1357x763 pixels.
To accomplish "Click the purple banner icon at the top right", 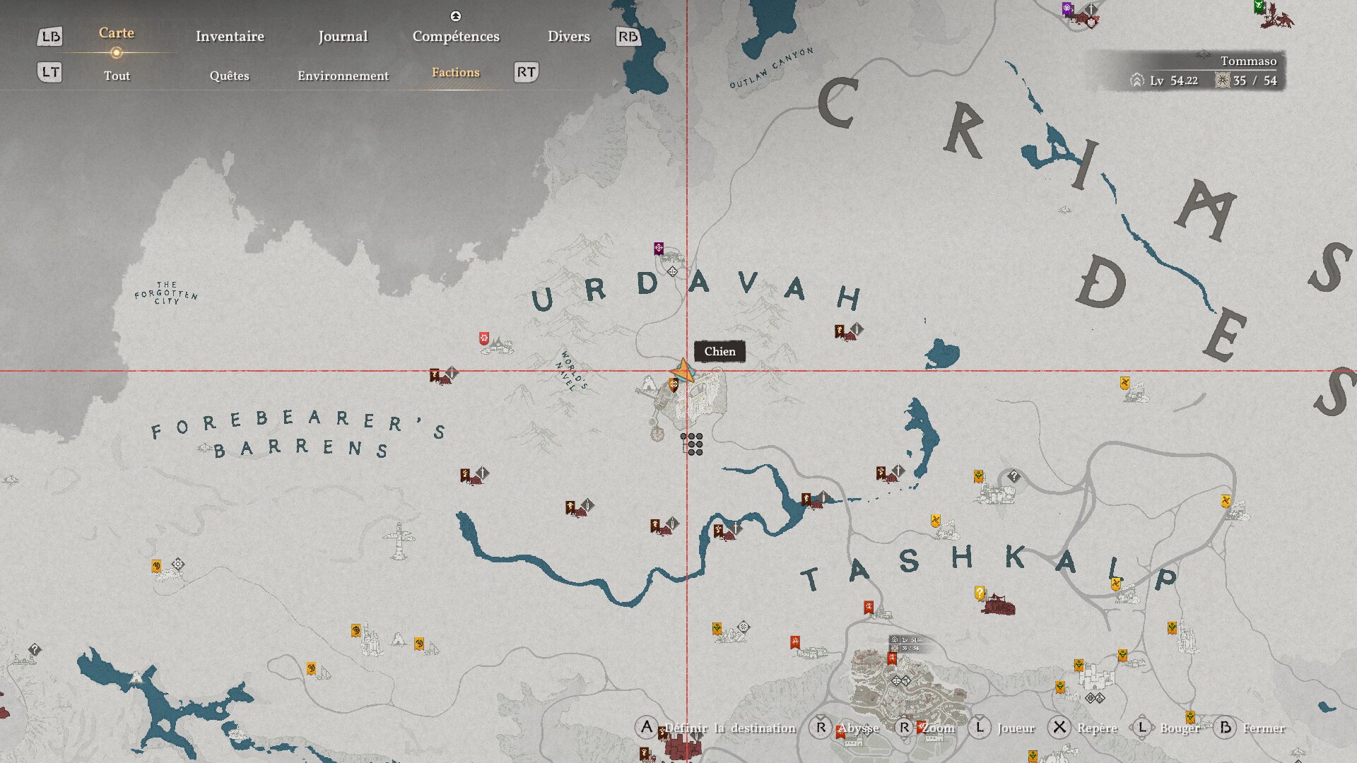I will [1067, 9].
